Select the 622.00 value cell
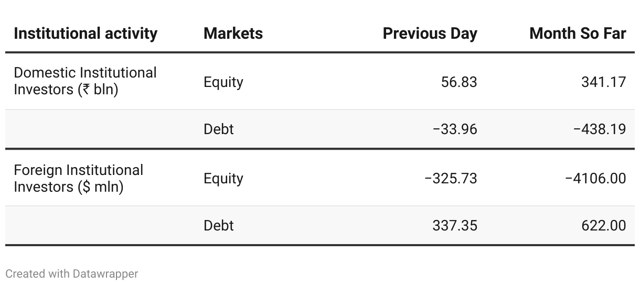This screenshot has height=286, width=640. point(603,225)
